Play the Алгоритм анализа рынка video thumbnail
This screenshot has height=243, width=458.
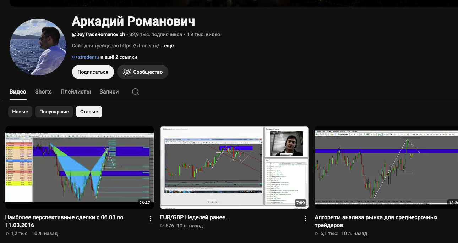point(386,168)
